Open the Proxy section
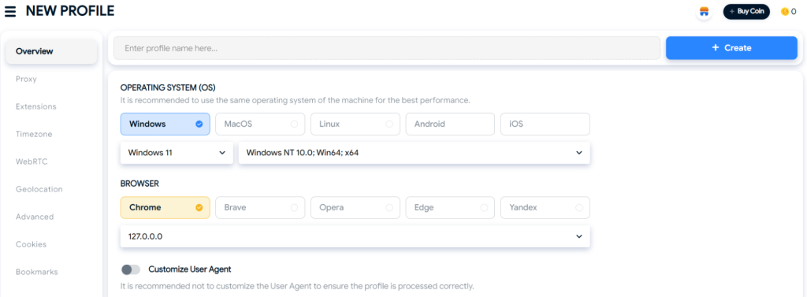Screen dimensions: 807x297 (26, 79)
